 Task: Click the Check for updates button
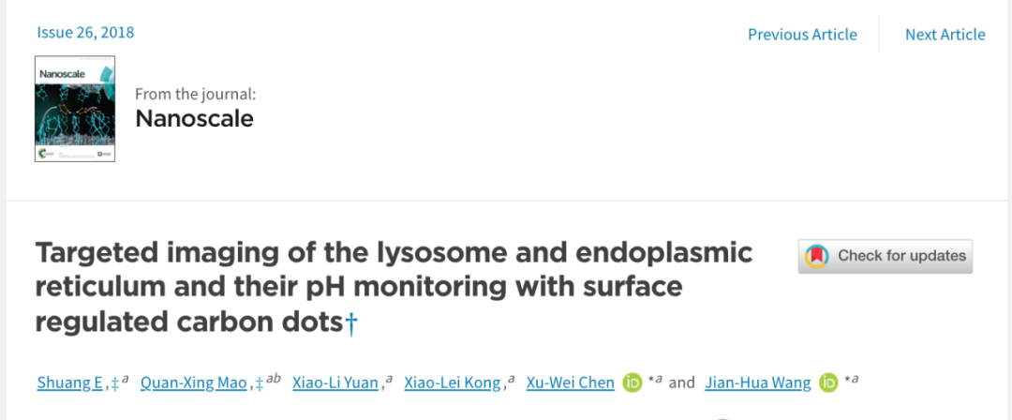point(885,257)
